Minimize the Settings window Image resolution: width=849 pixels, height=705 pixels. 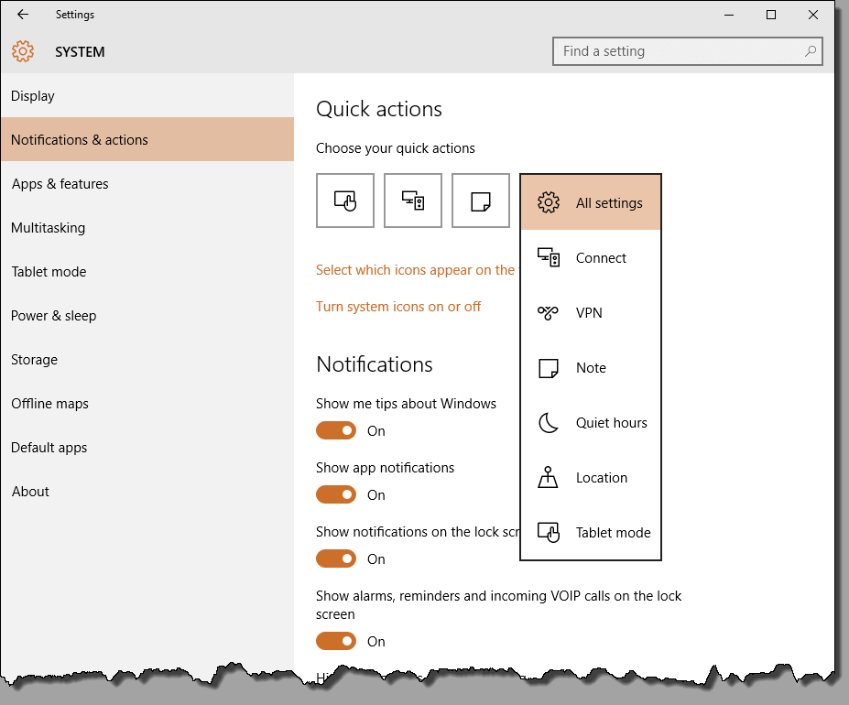tap(729, 15)
